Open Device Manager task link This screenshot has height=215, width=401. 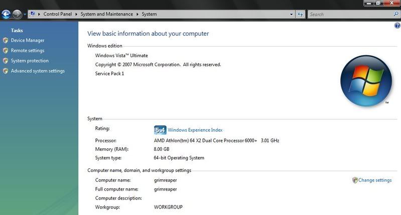pos(28,41)
